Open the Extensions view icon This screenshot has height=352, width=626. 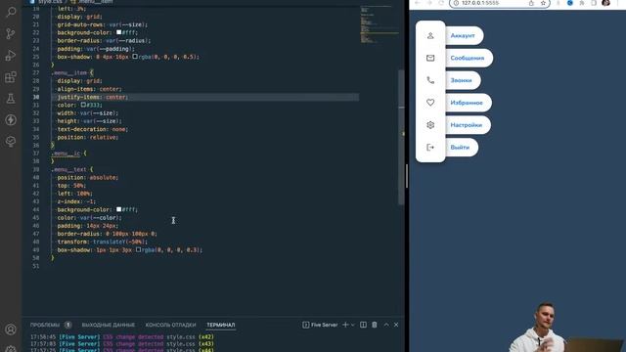[11, 76]
